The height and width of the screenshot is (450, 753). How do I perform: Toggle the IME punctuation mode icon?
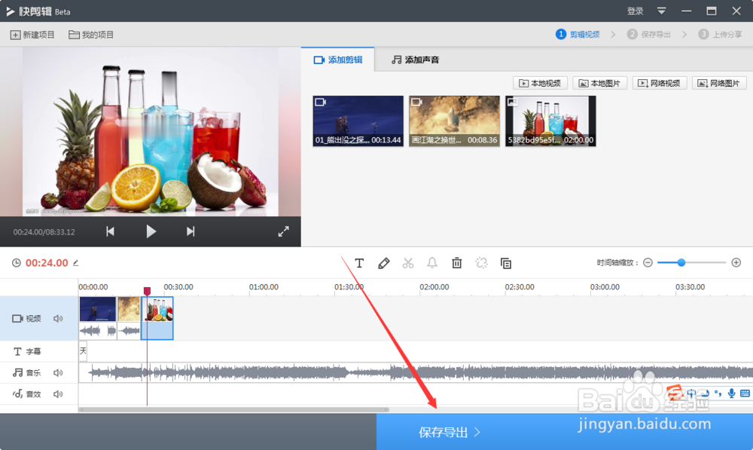[x=718, y=393]
